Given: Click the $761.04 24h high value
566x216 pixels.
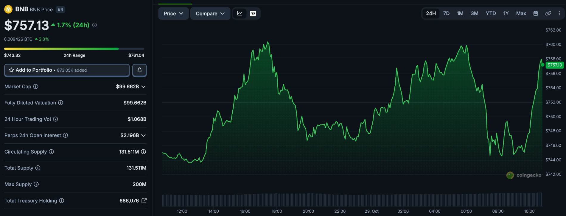Looking at the screenshot, I should click(x=136, y=55).
